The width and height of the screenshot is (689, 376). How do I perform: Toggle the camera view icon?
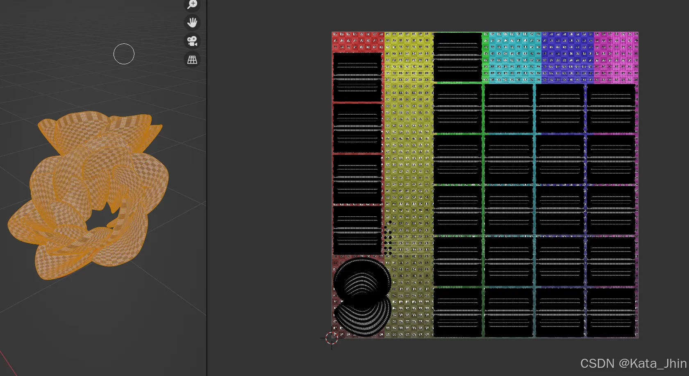(192, 41)
